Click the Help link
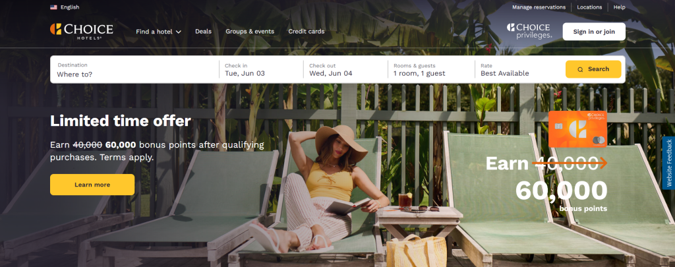Image resolution: width=675 pixels, height=267 pixels. tap(620, 7)
